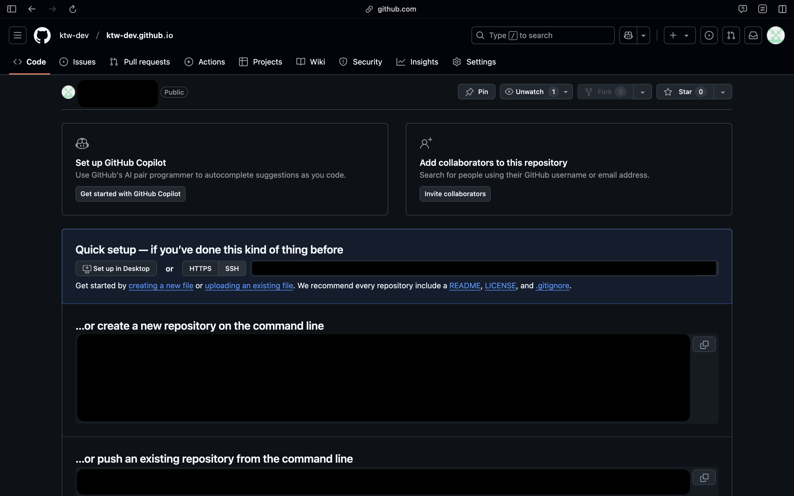Open the Insights tab
The height and width of the screenshot is (496, 794).
click(x=417, y=62)
